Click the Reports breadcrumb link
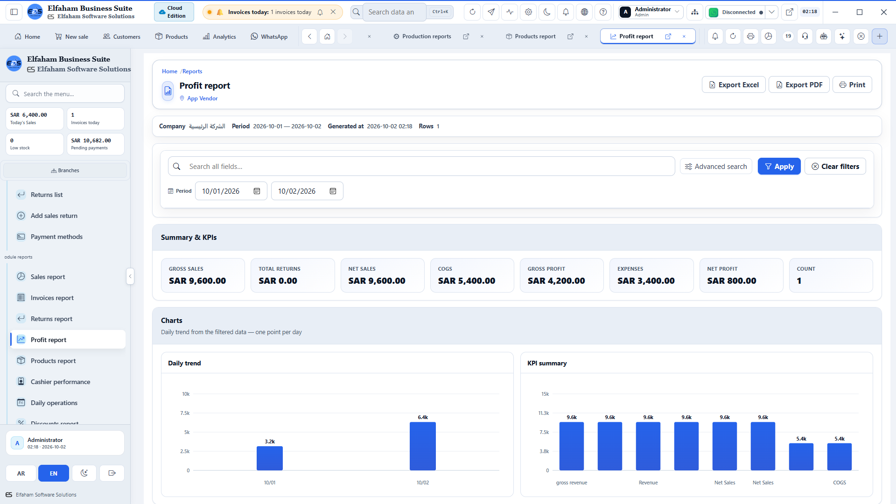This screenshot has width=896, height=504. point(192,71)
